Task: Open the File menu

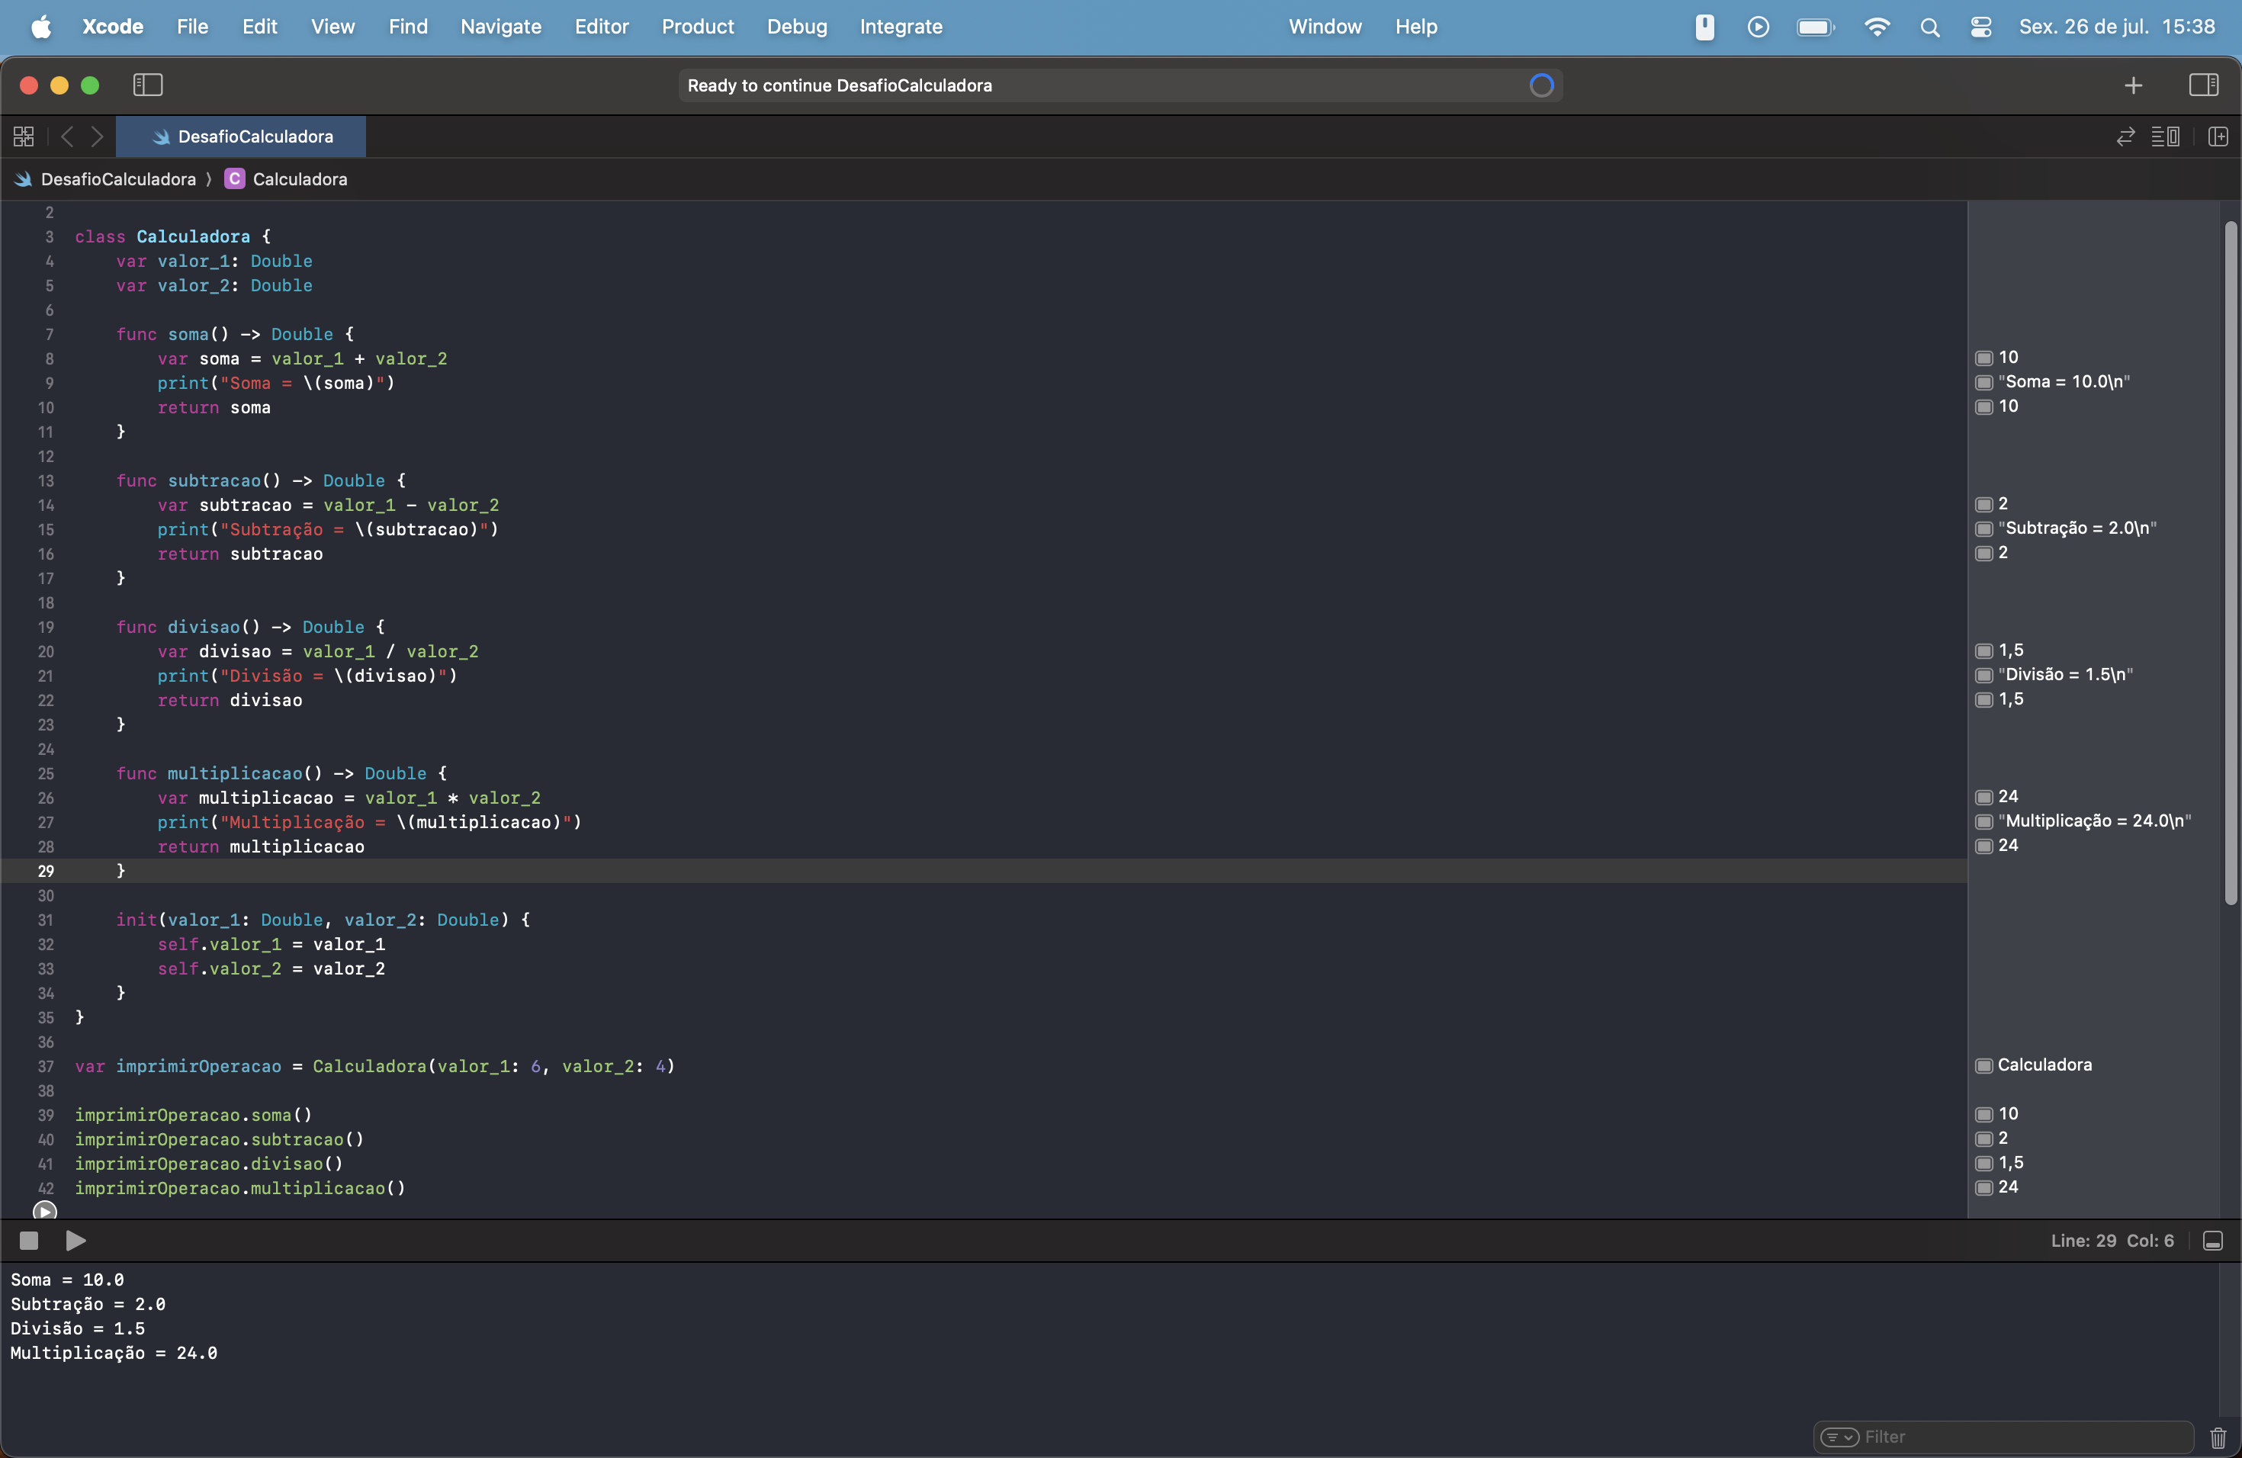Action: (x=192, y=27)
